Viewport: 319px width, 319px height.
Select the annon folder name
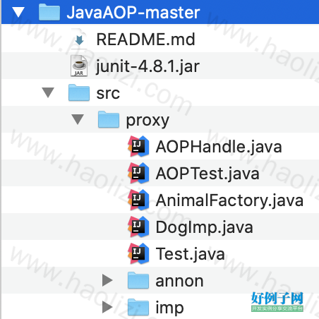point(179,281)
